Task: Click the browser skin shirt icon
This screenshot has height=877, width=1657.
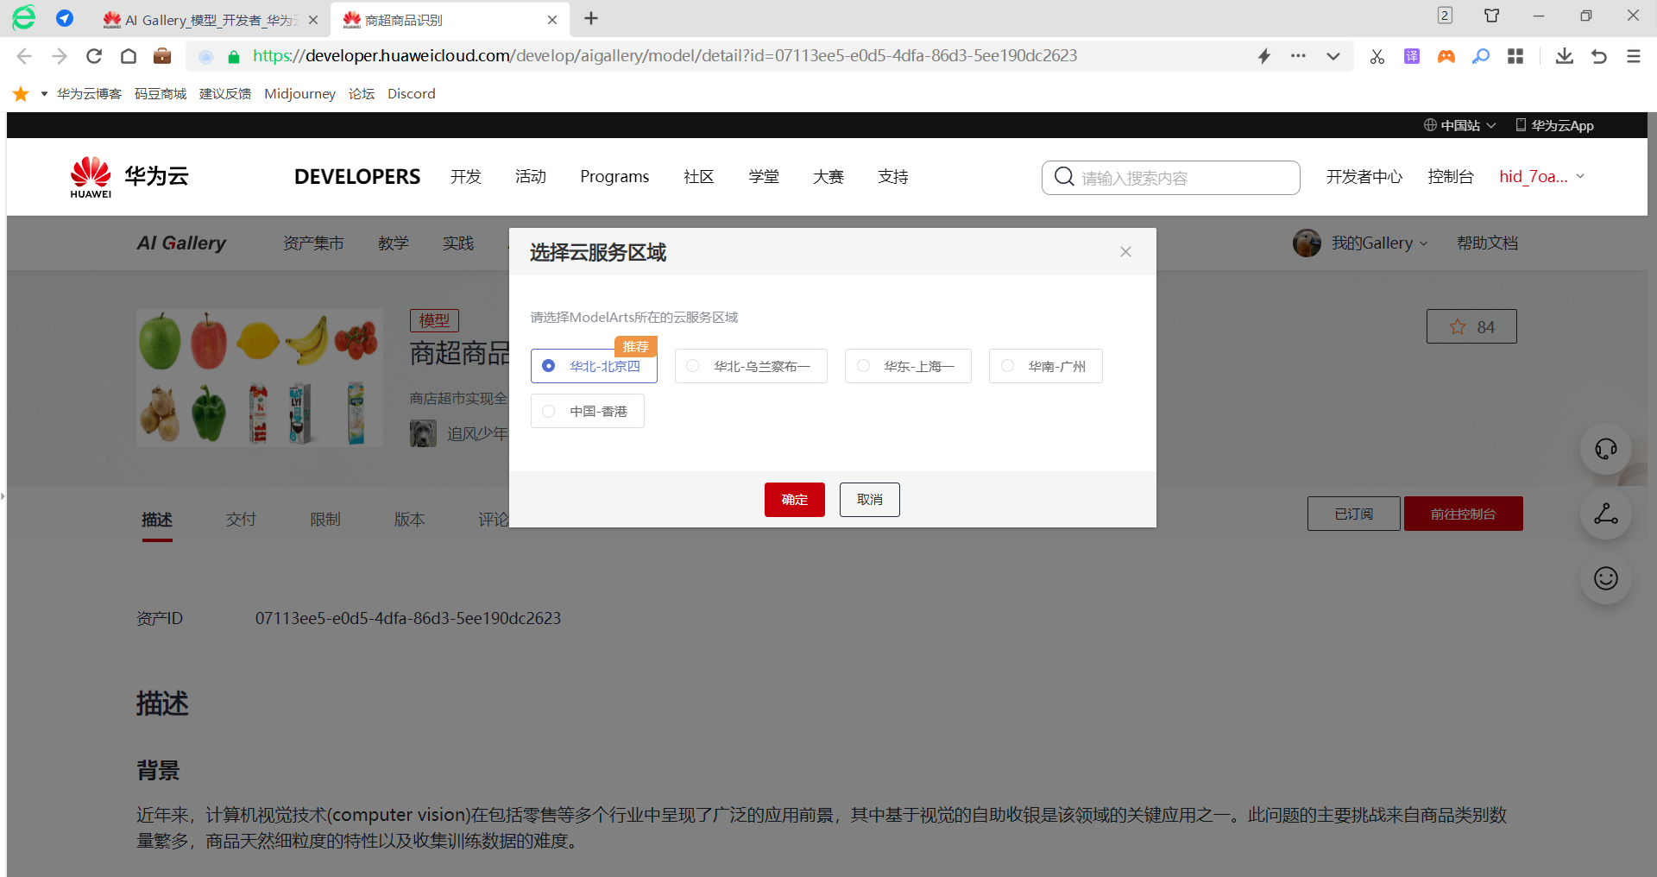Action: [x=1491, y=16]
